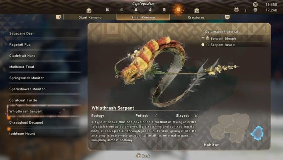
Task: Click the Back button at bottom
Action: pyautogui.click(x=143, y=156)
